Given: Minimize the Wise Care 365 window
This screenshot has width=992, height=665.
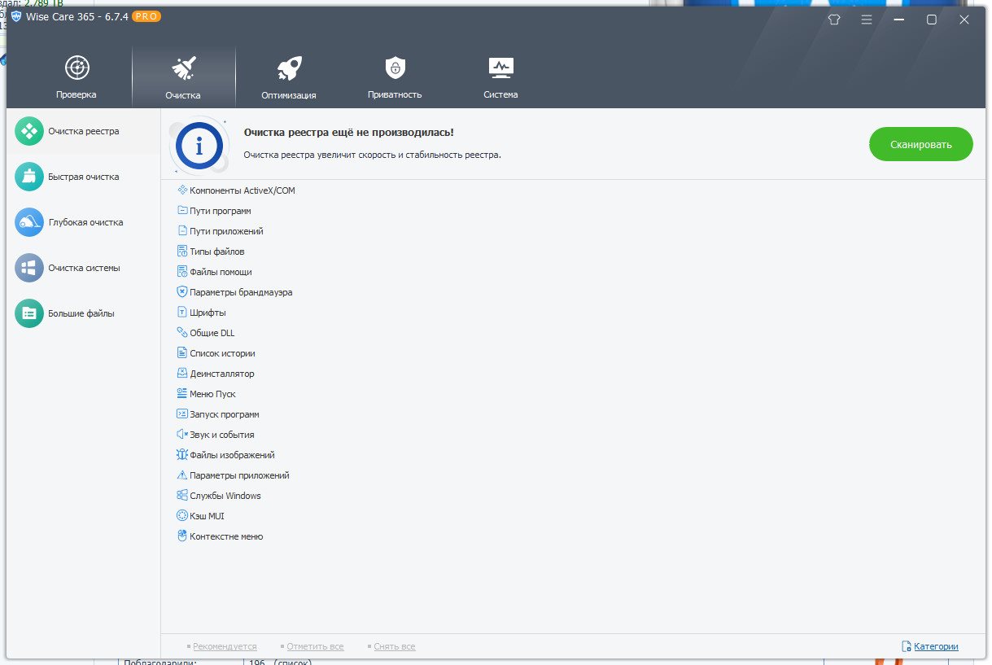Looking at the screenshot, I should tap(899, 20).
